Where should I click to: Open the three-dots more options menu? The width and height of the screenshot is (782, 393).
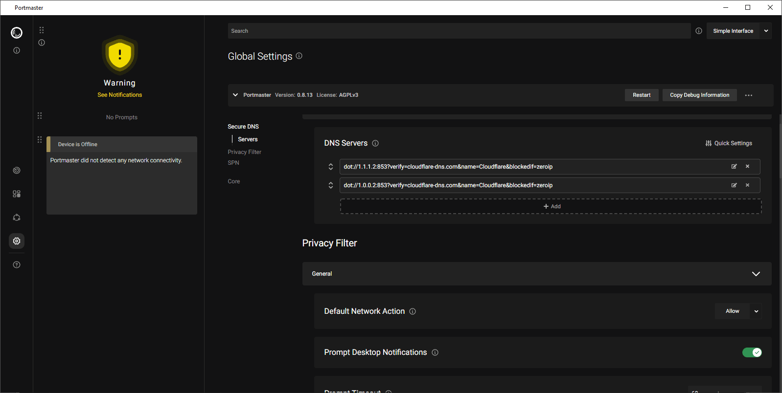[749, 95]
